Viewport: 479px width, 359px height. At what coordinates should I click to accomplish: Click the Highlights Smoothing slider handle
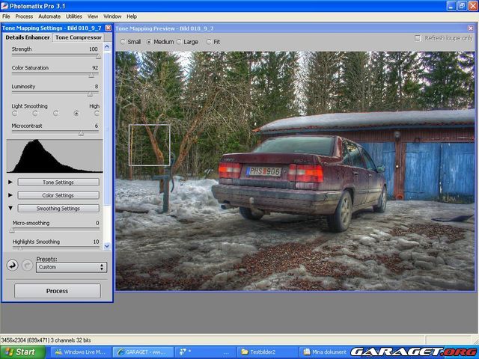20,248
